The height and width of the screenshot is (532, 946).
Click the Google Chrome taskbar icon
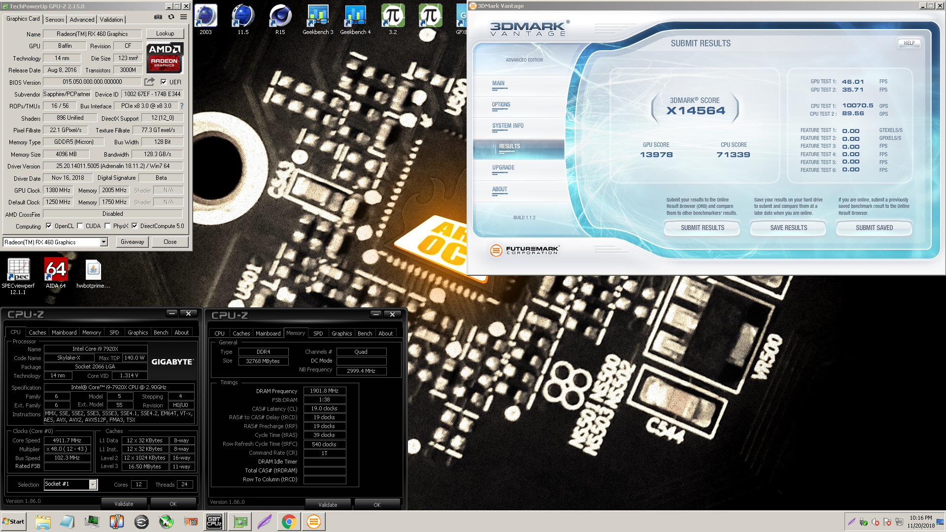point(289,522)
